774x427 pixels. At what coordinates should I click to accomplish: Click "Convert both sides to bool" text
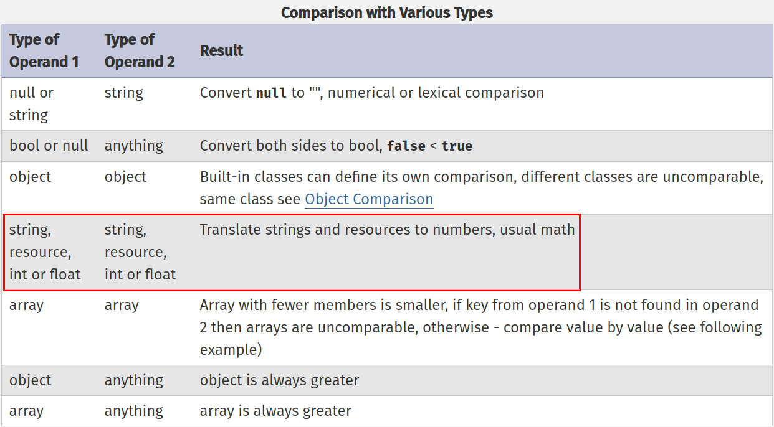tap(290, 146)
